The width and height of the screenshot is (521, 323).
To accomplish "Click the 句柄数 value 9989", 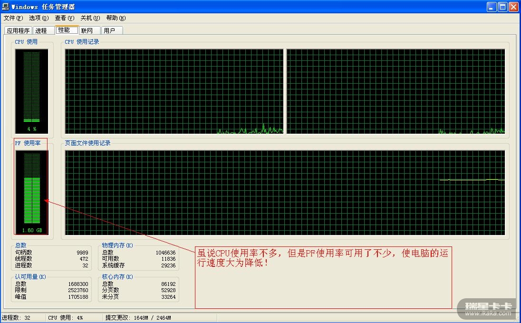I will click(x=82, y=253).
